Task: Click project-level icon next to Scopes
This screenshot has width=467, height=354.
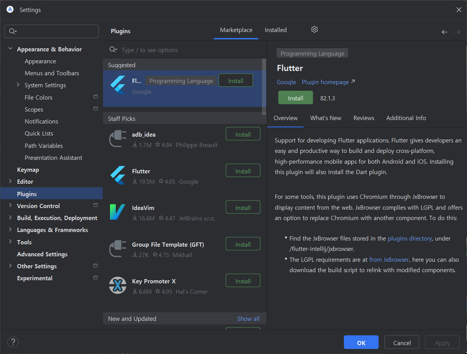Action: (x=95, y=108)
